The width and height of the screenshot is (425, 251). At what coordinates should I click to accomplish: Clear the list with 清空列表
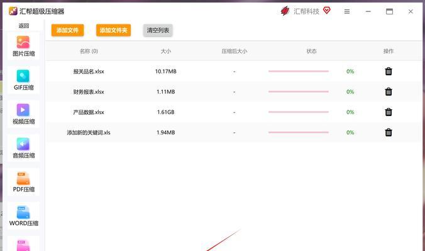tap(158, 30)
